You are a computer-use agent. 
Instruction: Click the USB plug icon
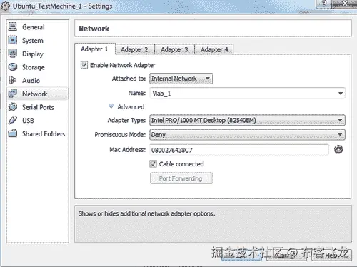click(x=13, y=120)
